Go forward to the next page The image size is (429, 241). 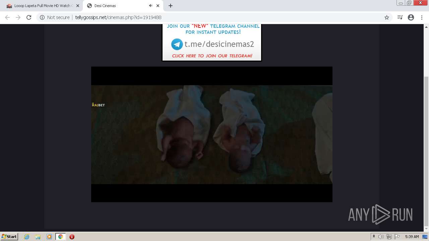click(18, 17)
